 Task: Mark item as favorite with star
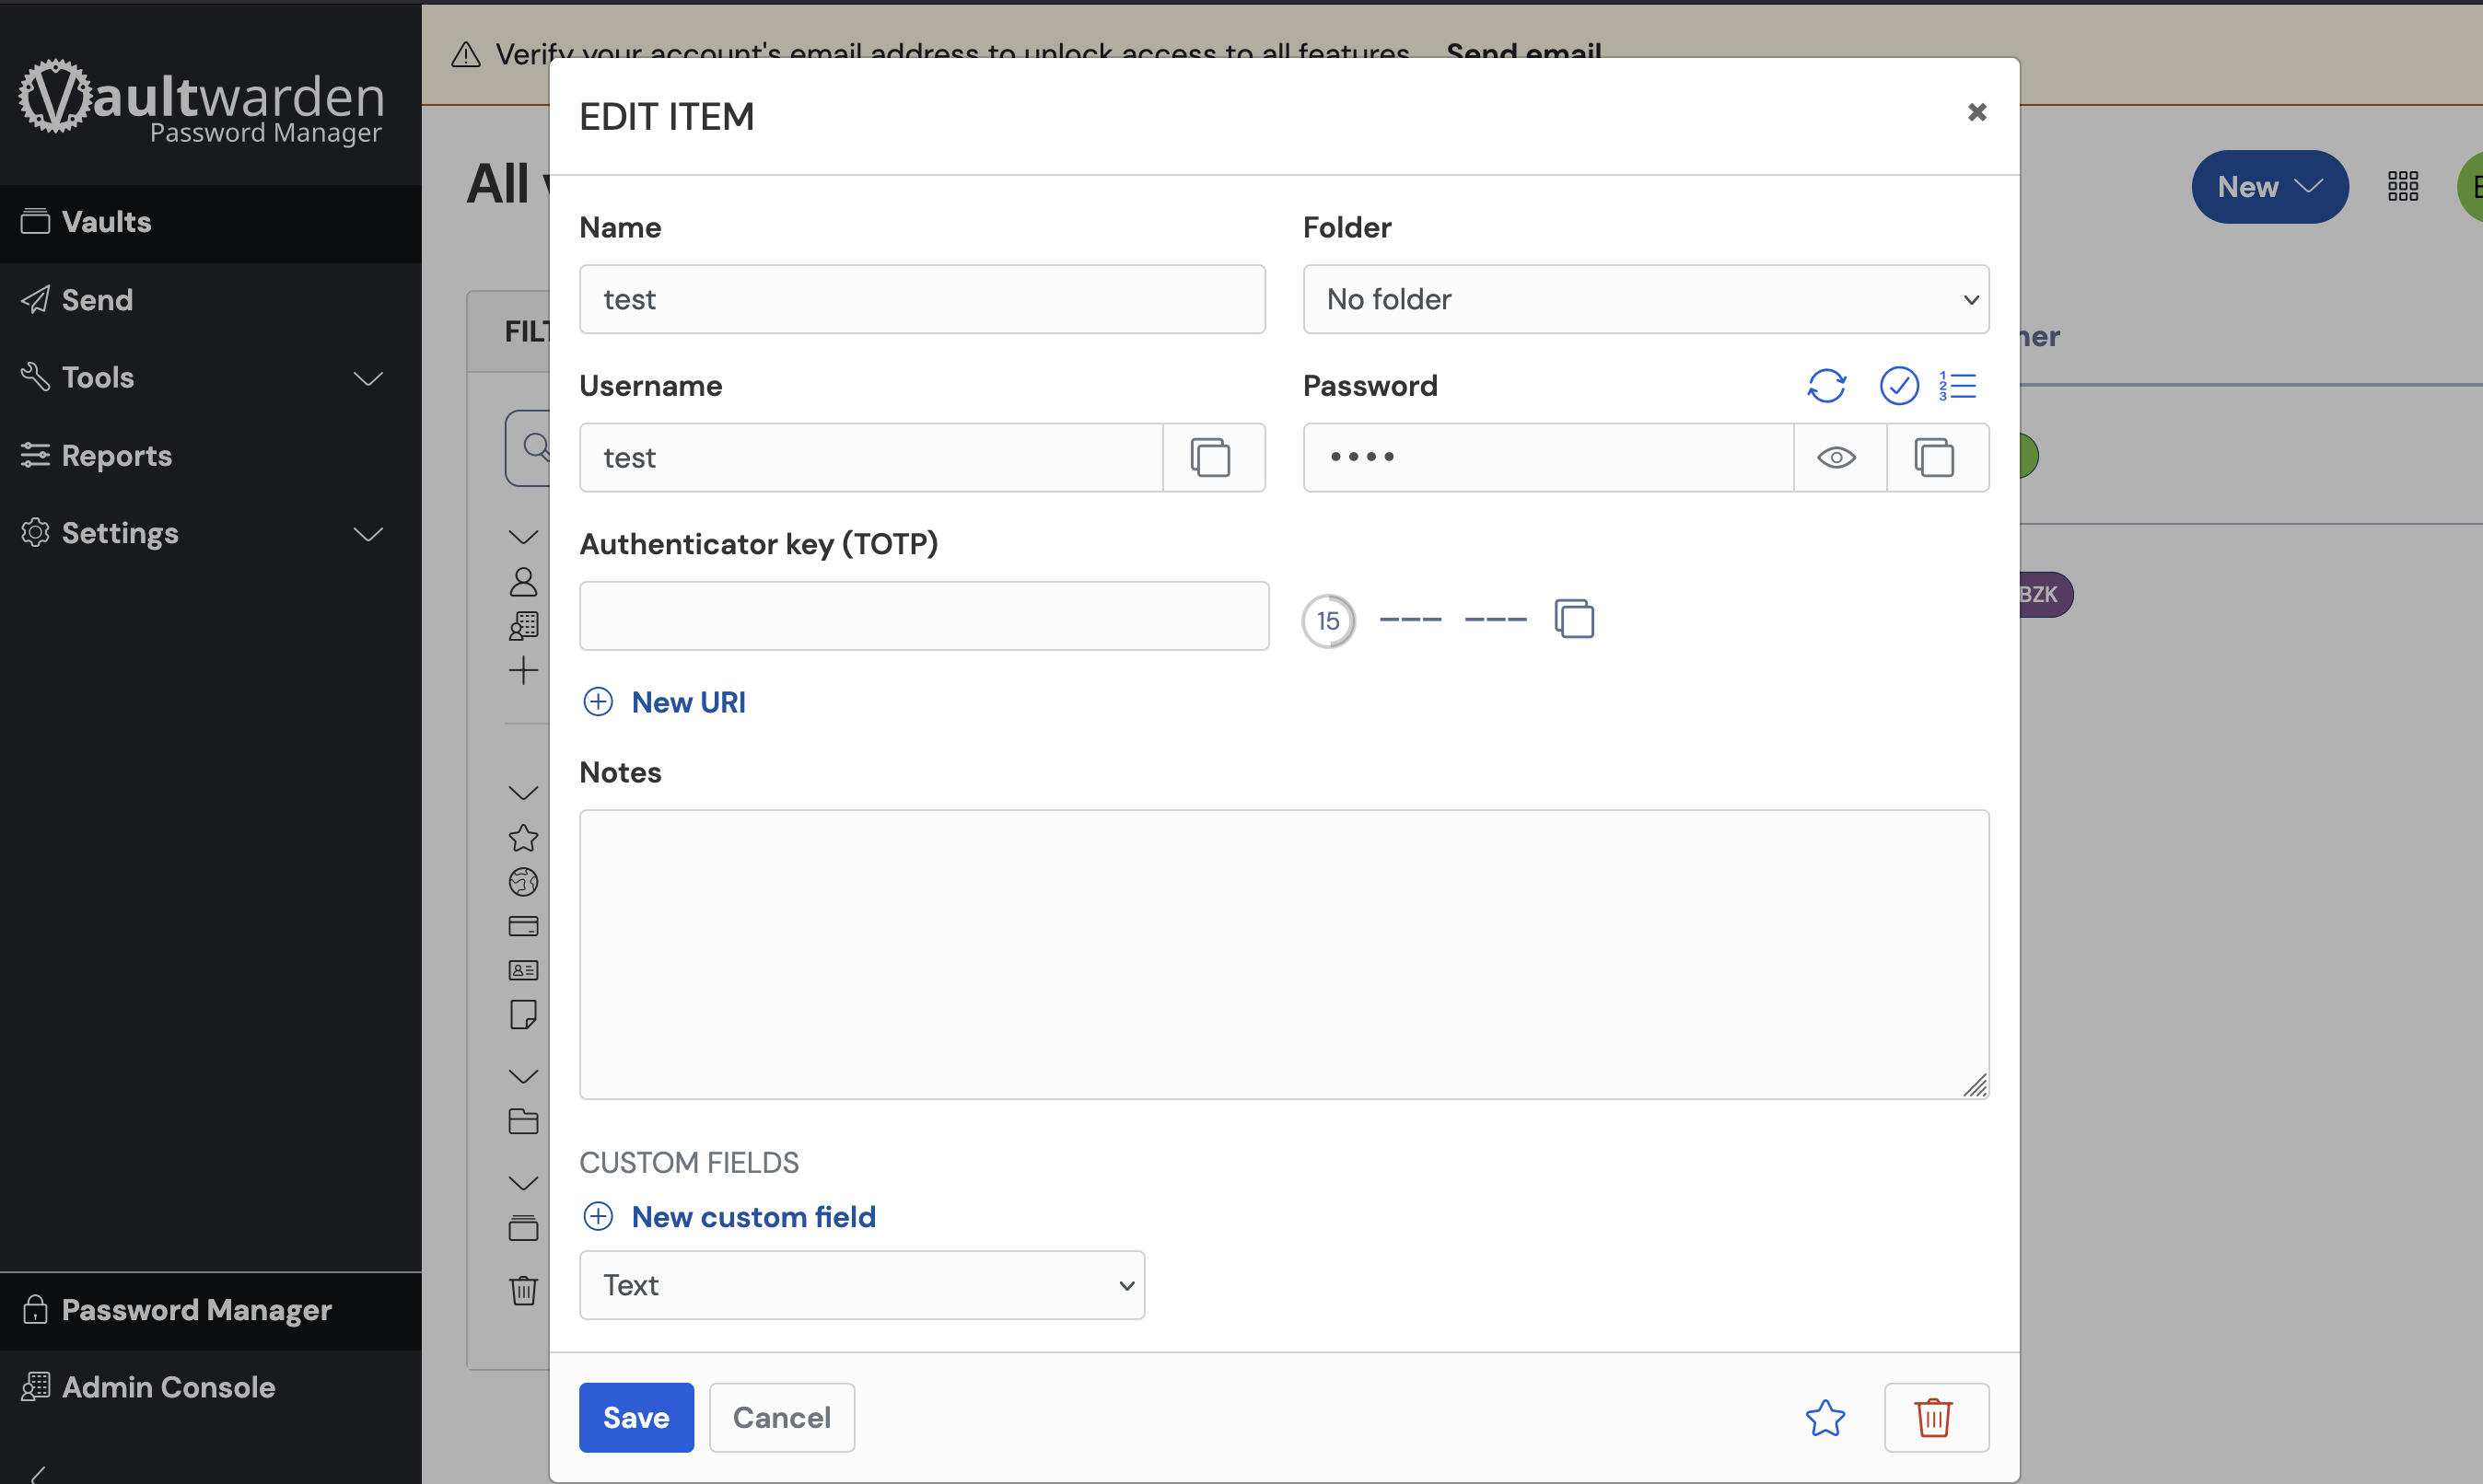pyautogui.click(x=1824, y=1418)
